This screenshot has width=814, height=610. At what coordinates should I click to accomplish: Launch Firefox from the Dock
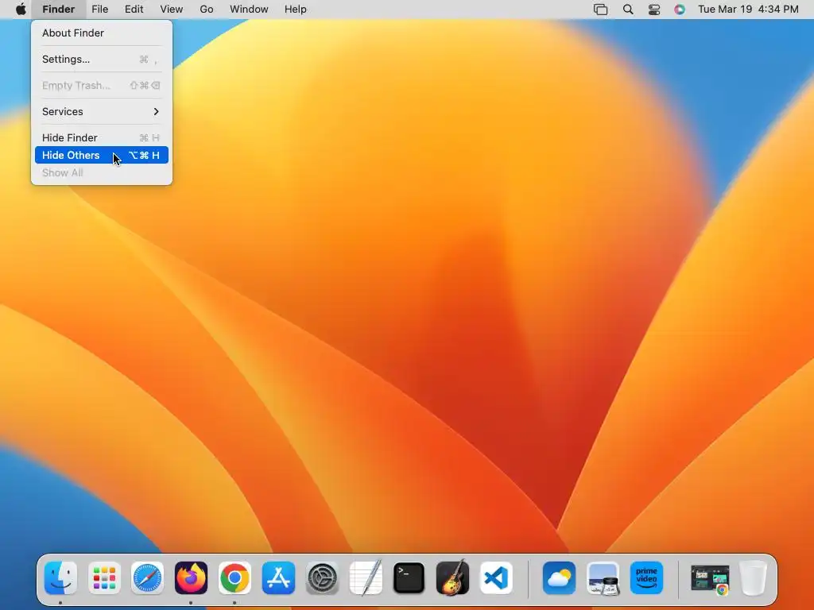[x=191, y=578]
